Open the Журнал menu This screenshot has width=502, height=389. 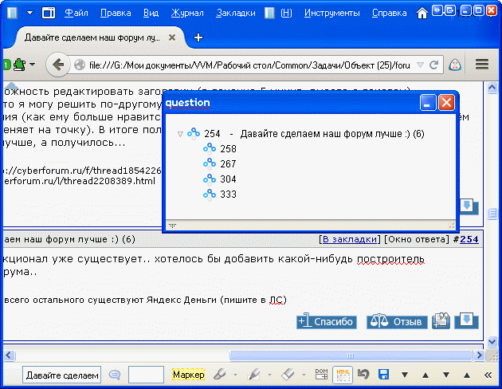pyautogui.click(x=186, y=13)
